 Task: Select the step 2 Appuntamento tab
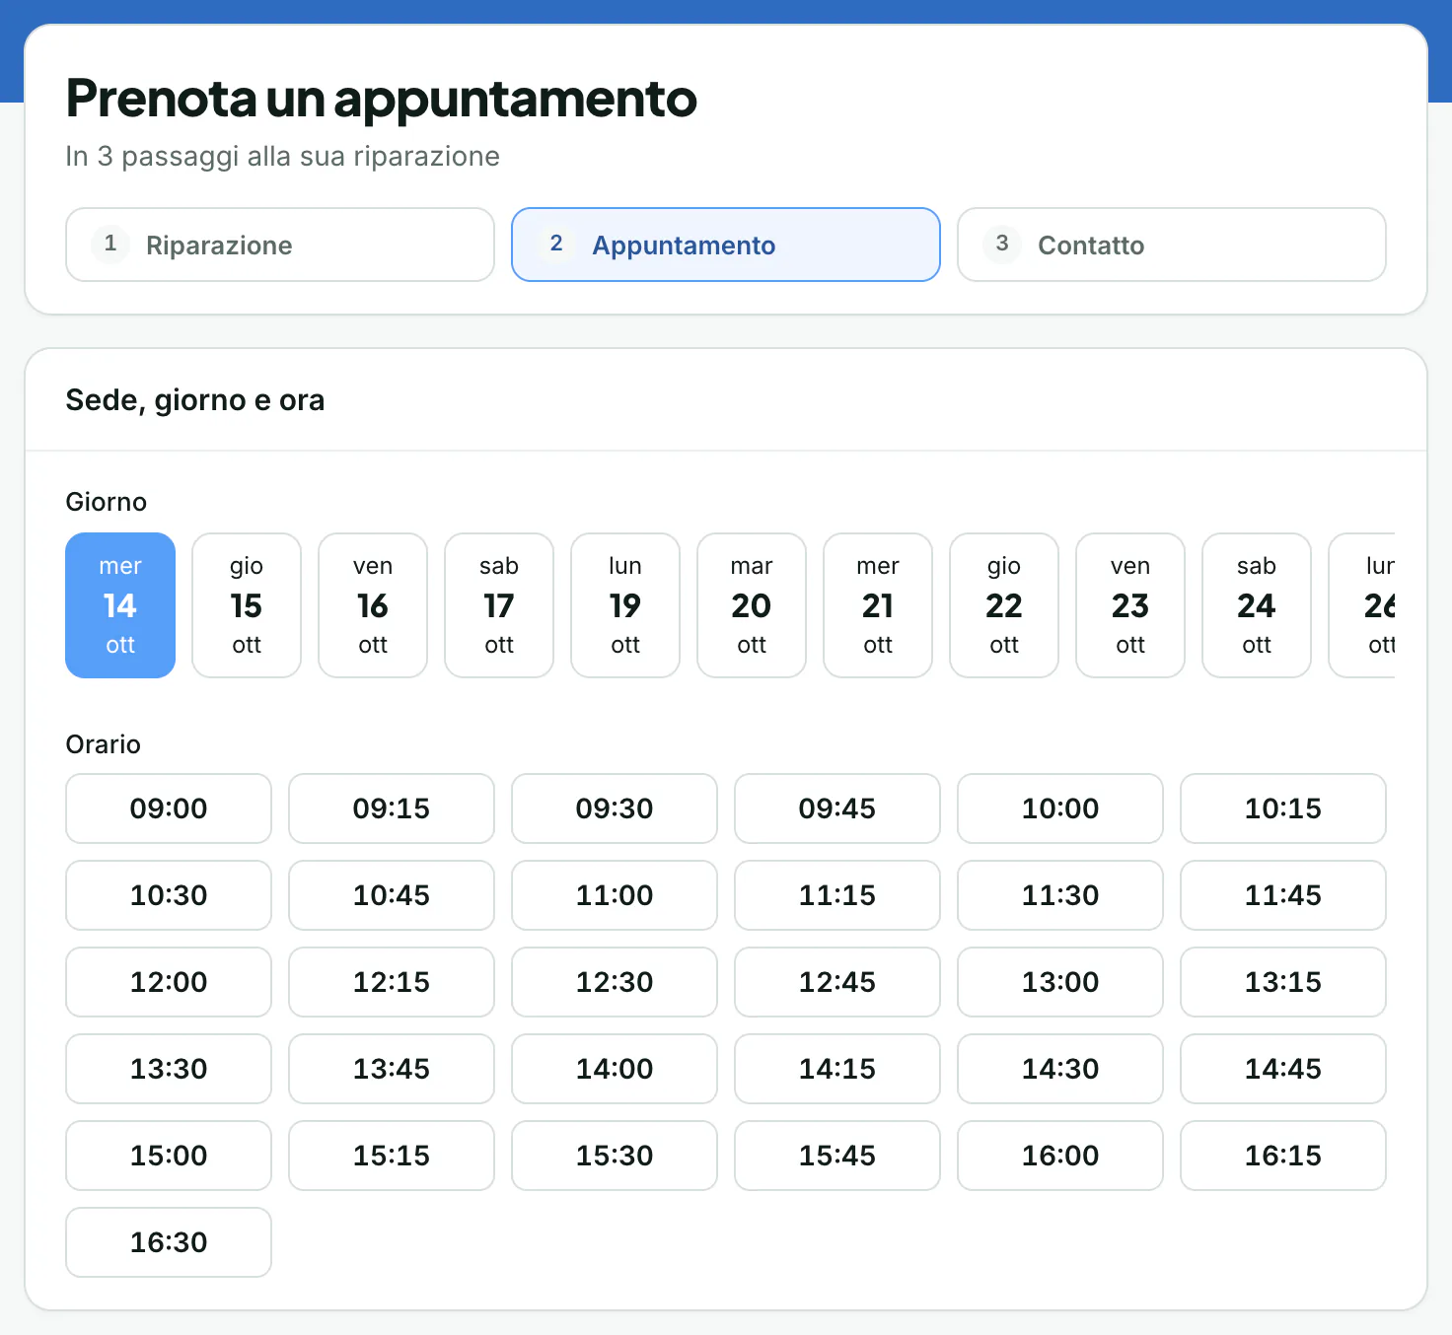726,245
